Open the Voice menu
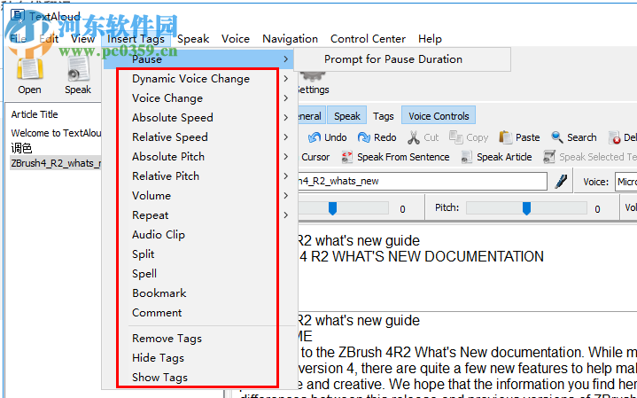 235,39
